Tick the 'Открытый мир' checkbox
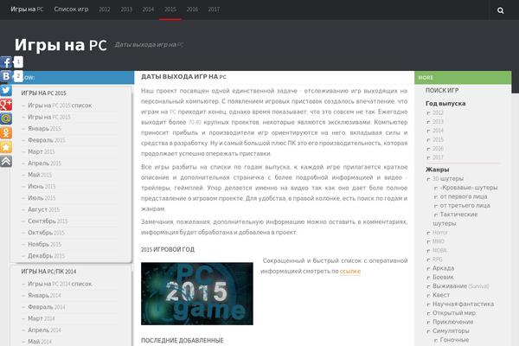519x346 pixels. (x=428, y=313)
